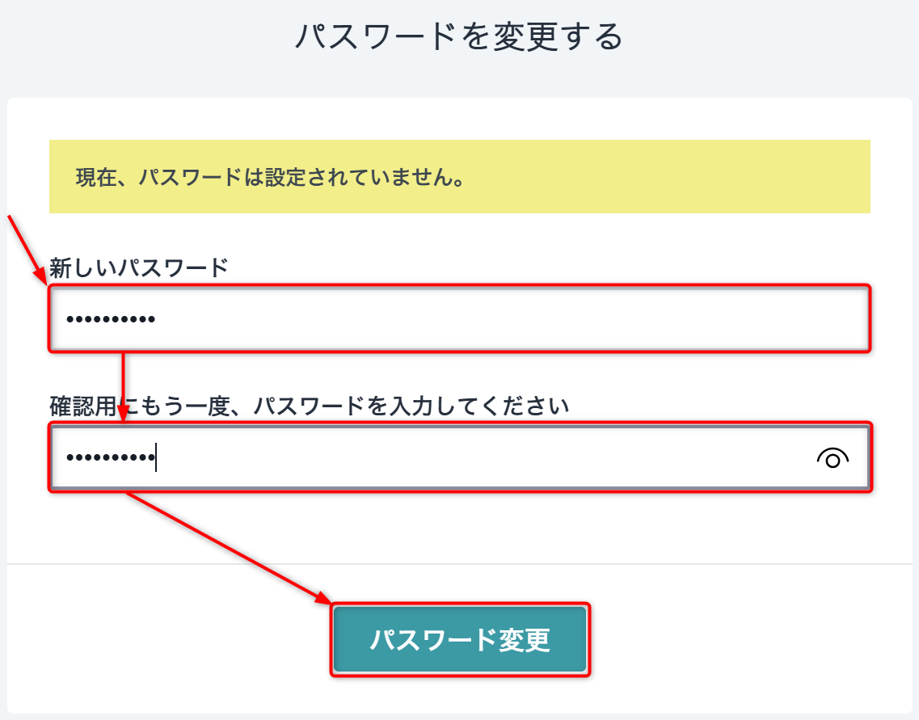Place cursor at end of confirmation password dots
The width and height of the screenshot is (919, 720).
coord(156,458)
